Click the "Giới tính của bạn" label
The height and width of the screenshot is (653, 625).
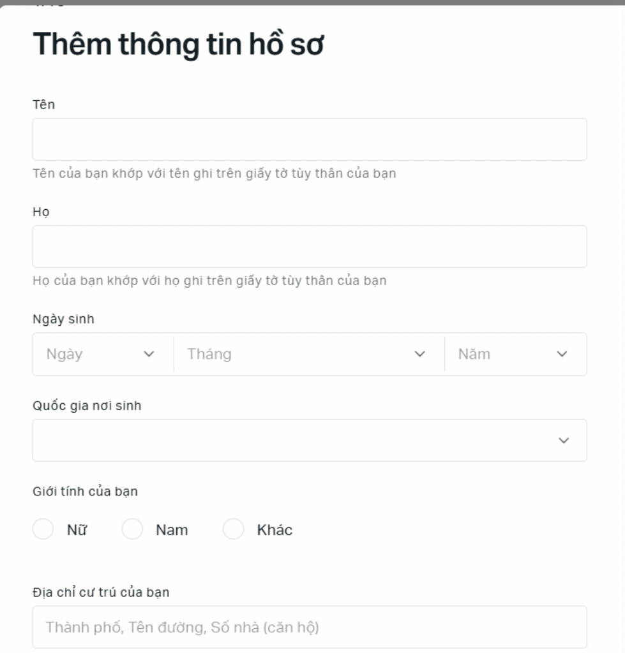[x=85, y=492]
